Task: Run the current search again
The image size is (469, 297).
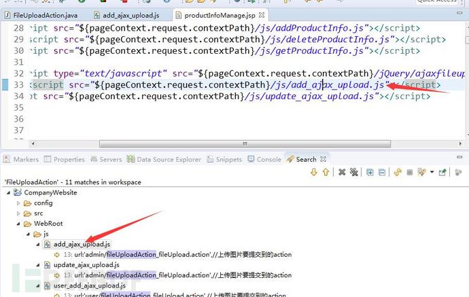Action: point(398,172)
